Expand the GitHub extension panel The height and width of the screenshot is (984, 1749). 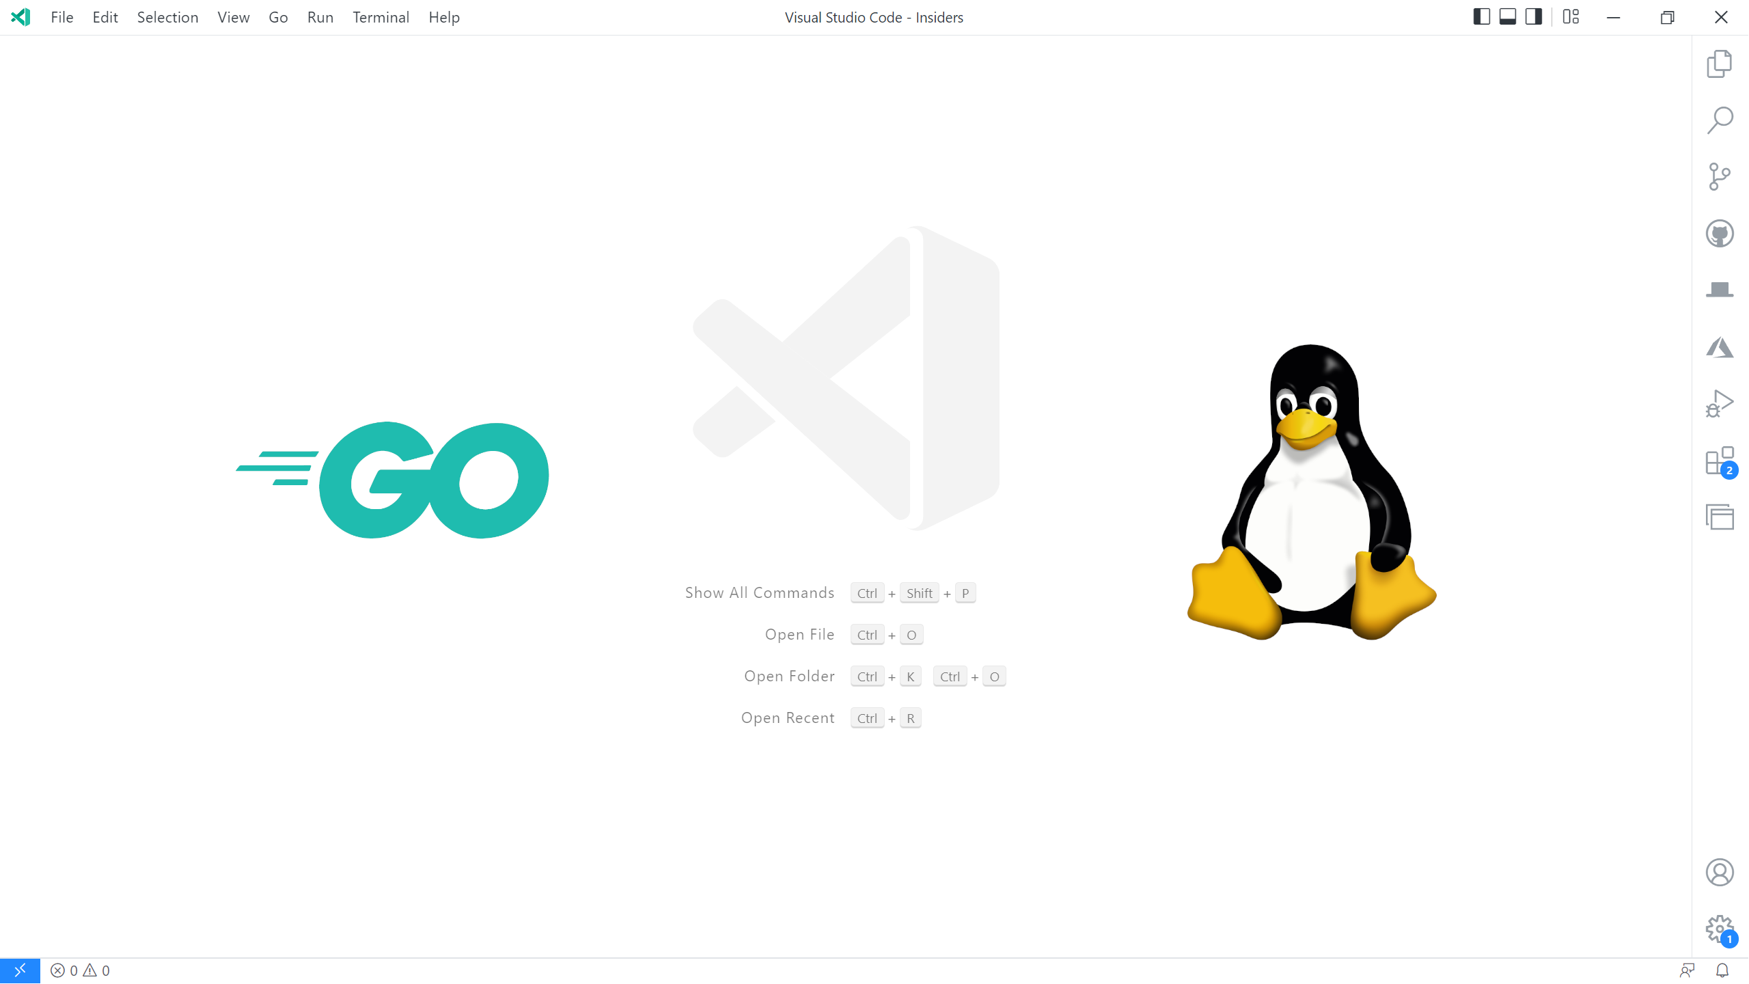1720,233
